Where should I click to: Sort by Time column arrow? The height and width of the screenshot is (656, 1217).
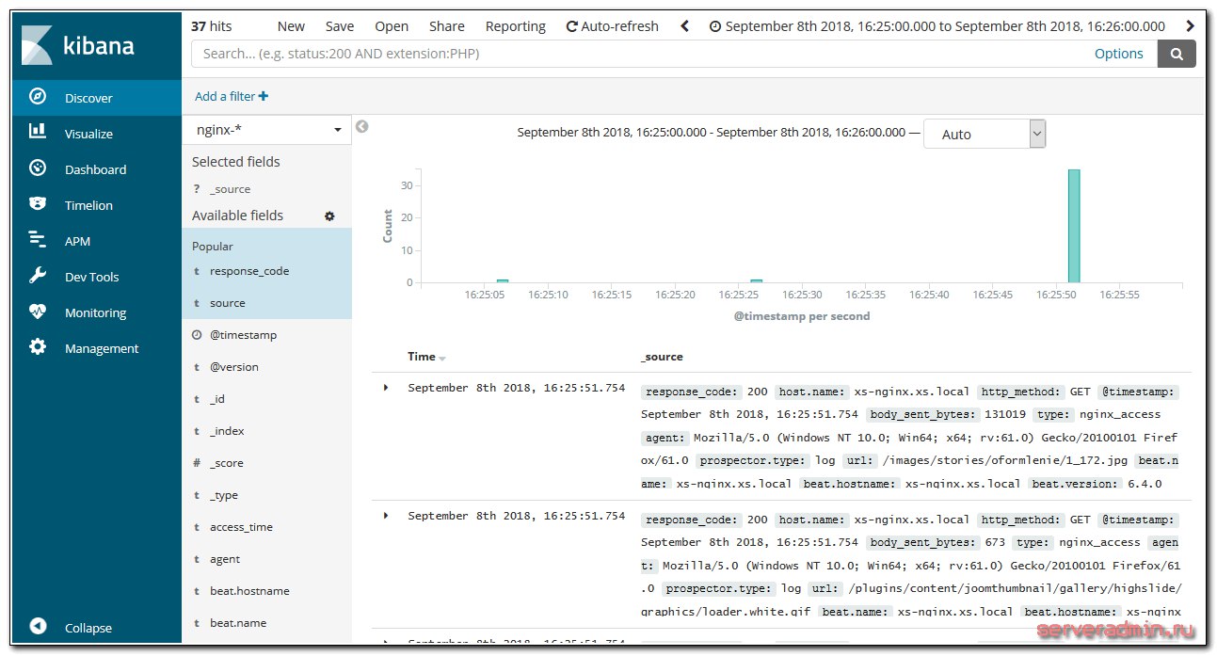[442, 358]
